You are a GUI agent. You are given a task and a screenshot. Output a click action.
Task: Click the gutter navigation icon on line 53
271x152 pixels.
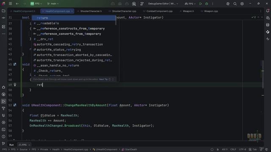[15, 105]
